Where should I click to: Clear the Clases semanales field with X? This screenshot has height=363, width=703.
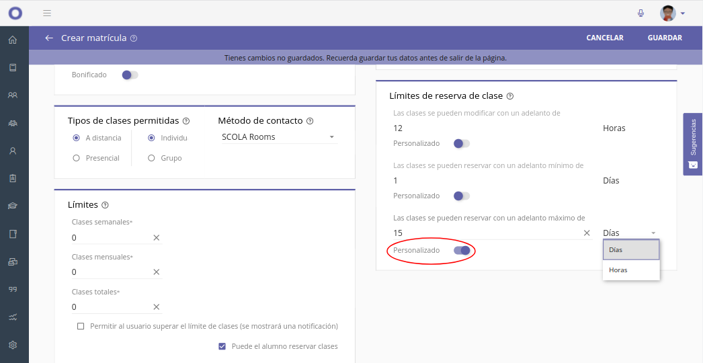click(157, 238)
